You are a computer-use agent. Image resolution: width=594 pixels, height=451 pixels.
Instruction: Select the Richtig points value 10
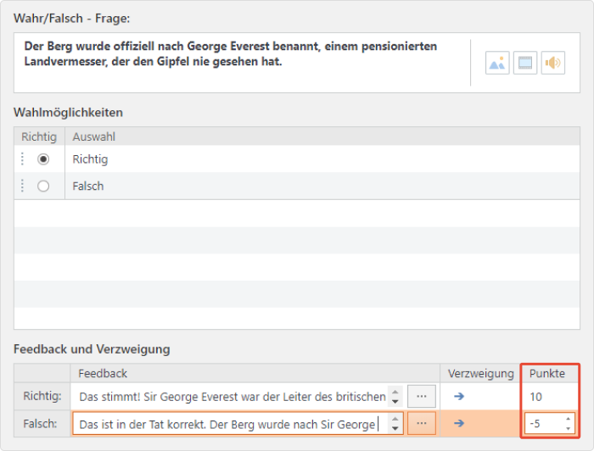click(x=535, y=397)
